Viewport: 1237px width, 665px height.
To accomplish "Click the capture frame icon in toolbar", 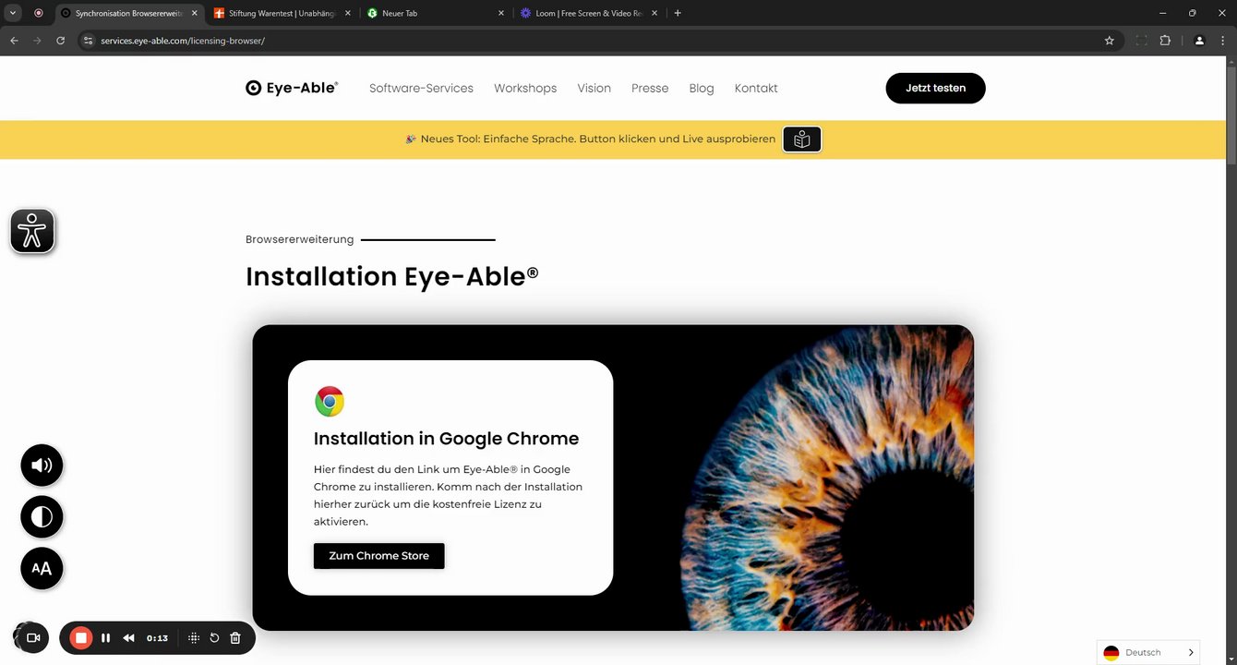I will (x=1141, y=41).
